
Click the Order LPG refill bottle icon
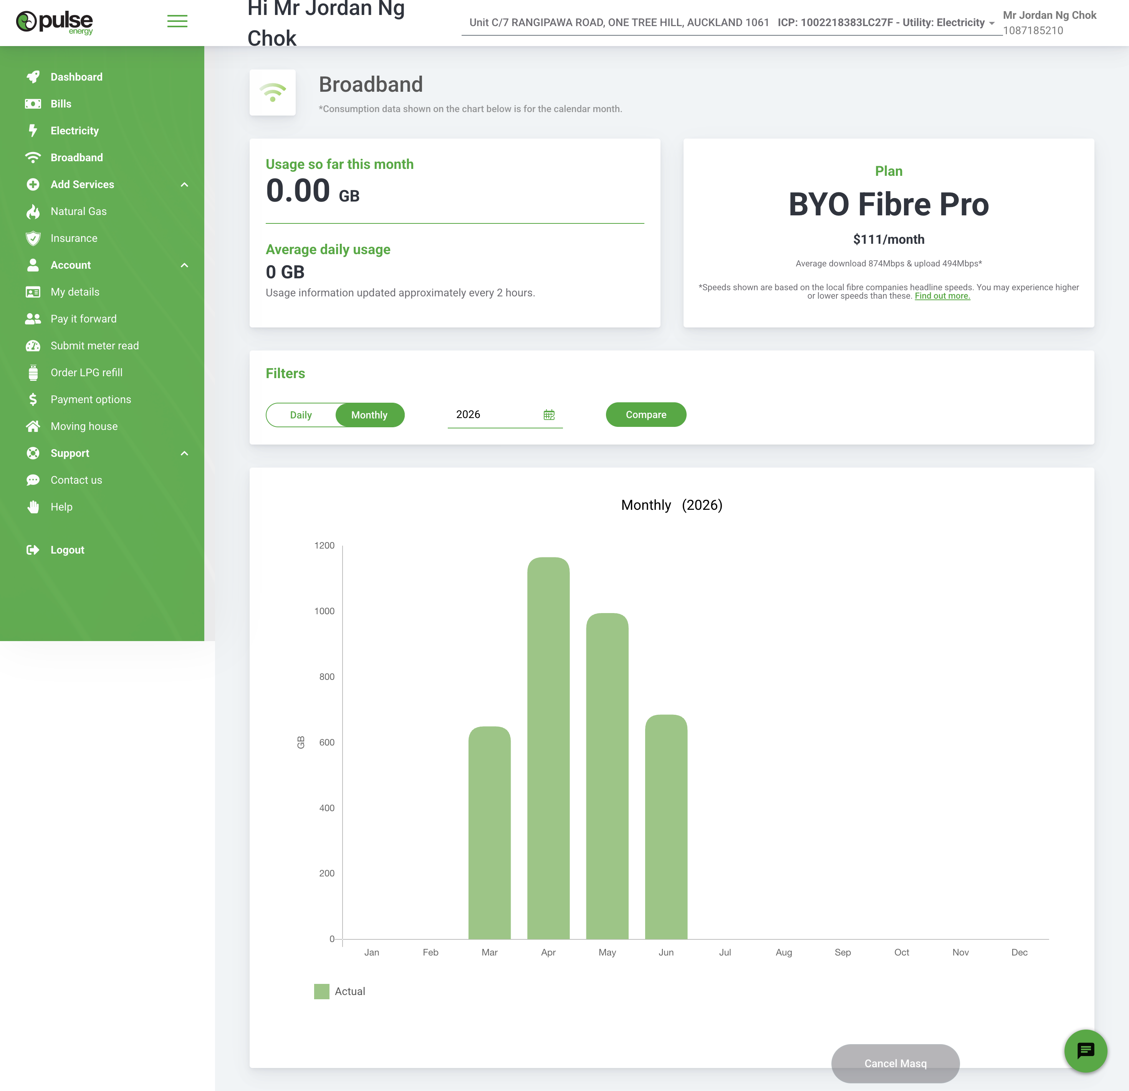pyautogui.click(x=33, y=372)
